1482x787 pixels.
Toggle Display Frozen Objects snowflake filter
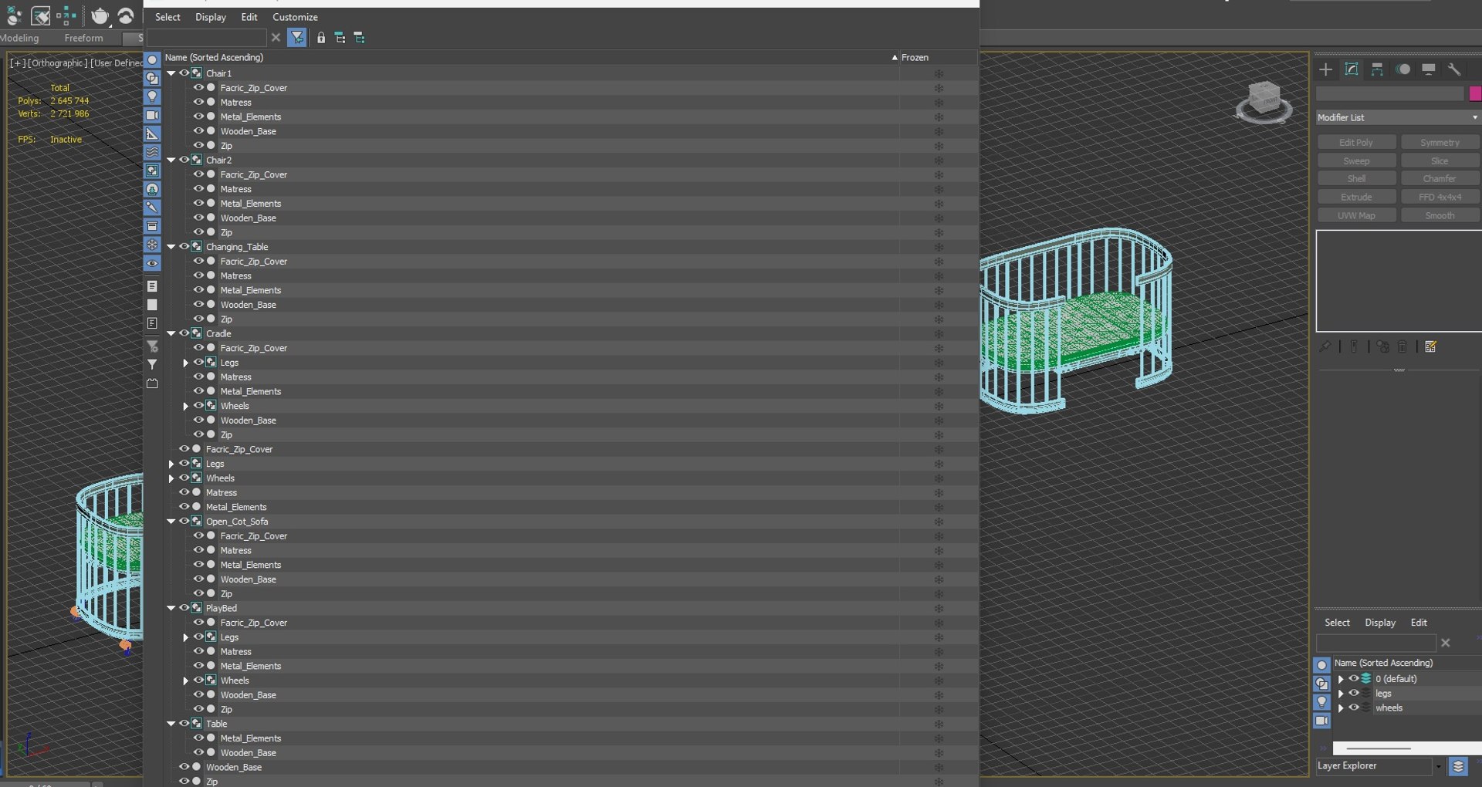[x=152, y=245]
